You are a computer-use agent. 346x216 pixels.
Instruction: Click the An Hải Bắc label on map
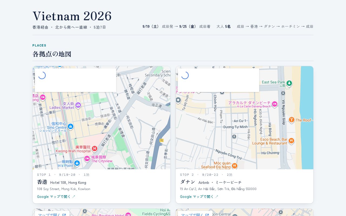(x=205, y=120)
